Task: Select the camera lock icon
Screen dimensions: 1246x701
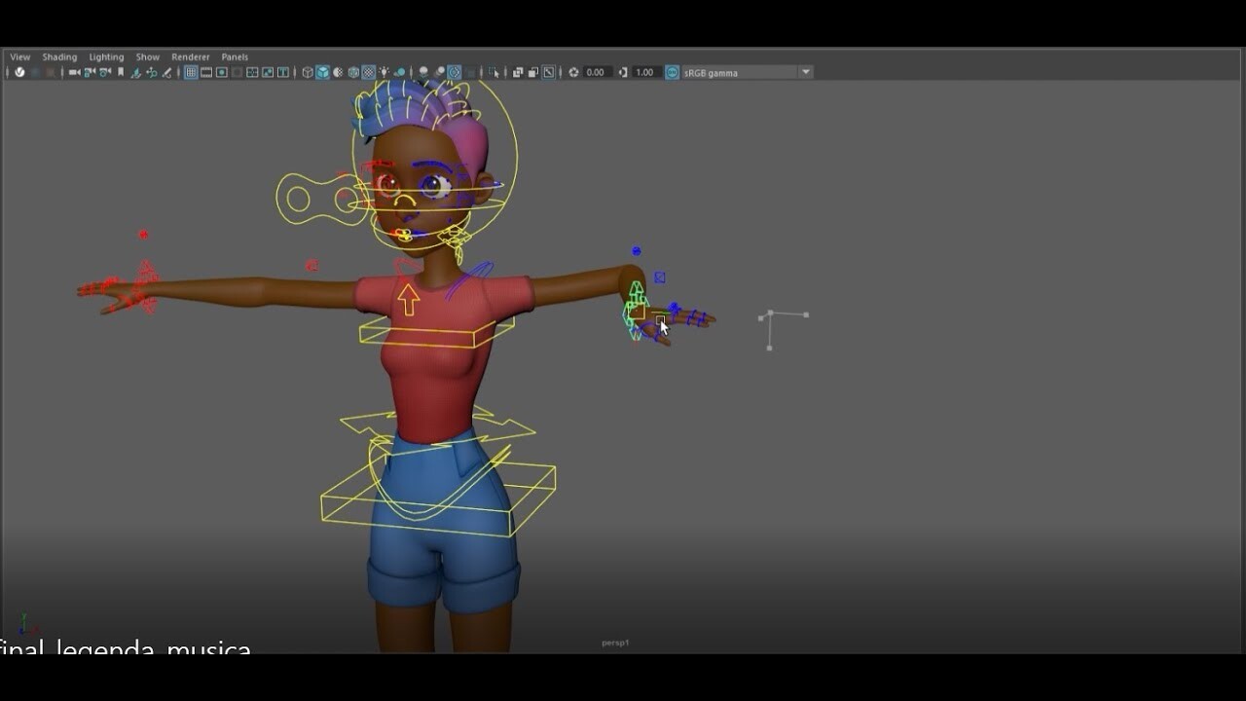Action: tap(91, 72)
